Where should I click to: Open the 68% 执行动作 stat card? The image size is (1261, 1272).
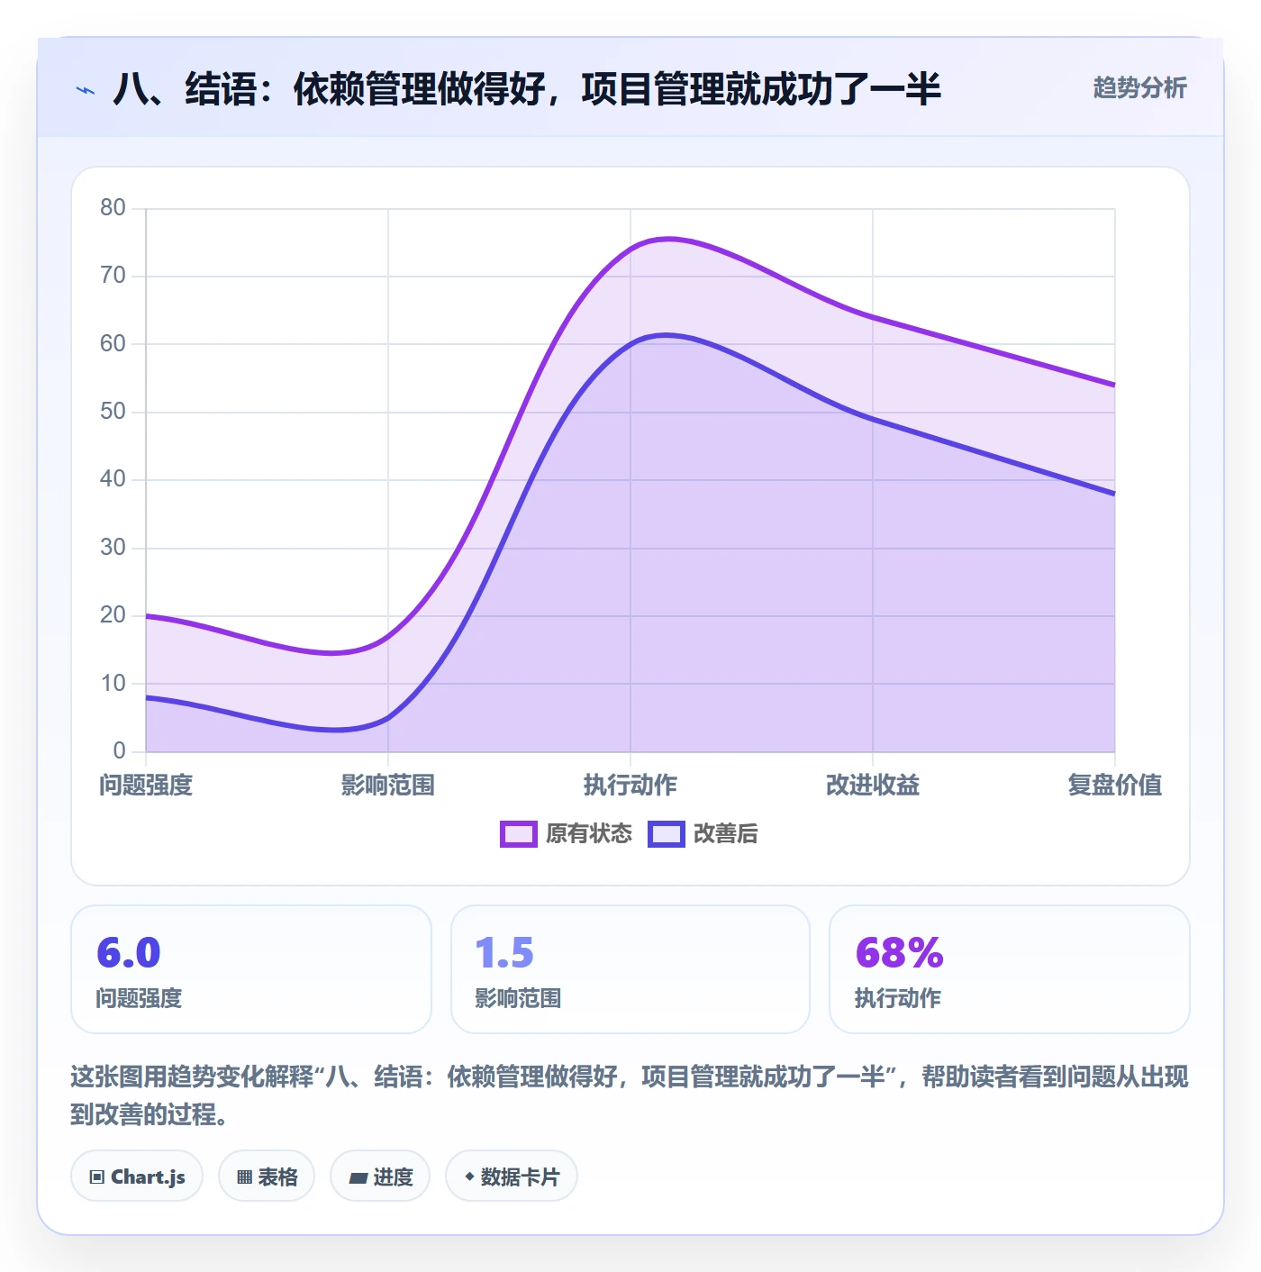click(1009, 969)
